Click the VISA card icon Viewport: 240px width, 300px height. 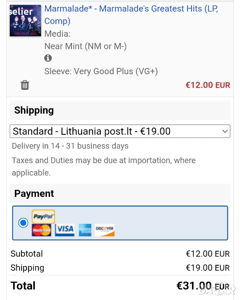coord(64,229)
